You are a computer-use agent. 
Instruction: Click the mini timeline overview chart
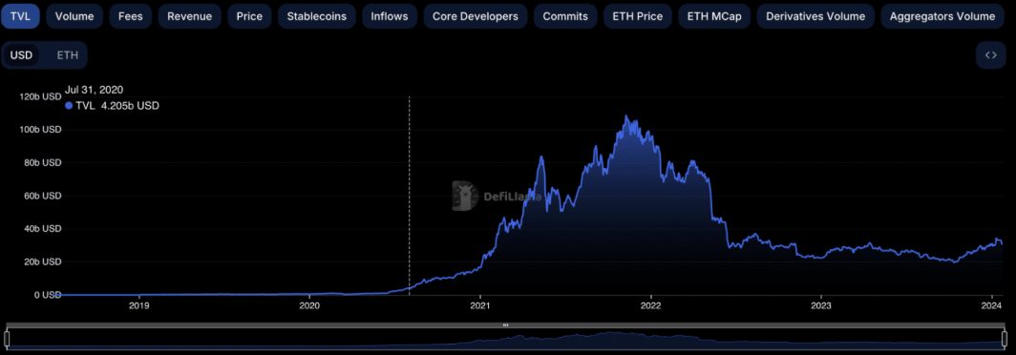(506, 339)
